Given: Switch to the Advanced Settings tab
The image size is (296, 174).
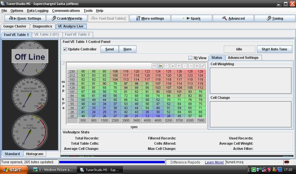Looking at the screenshot, I should (243, 57).
